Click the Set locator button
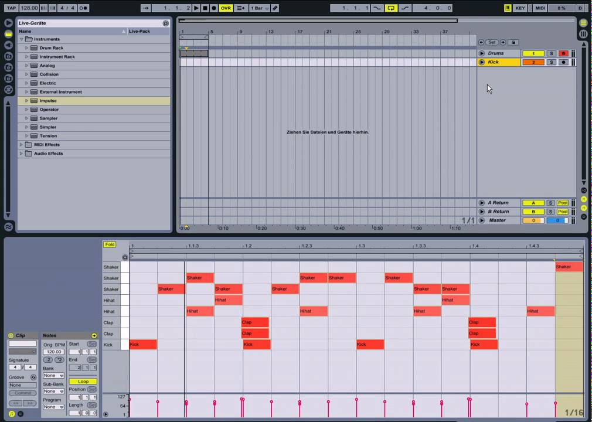 point(492,42)
